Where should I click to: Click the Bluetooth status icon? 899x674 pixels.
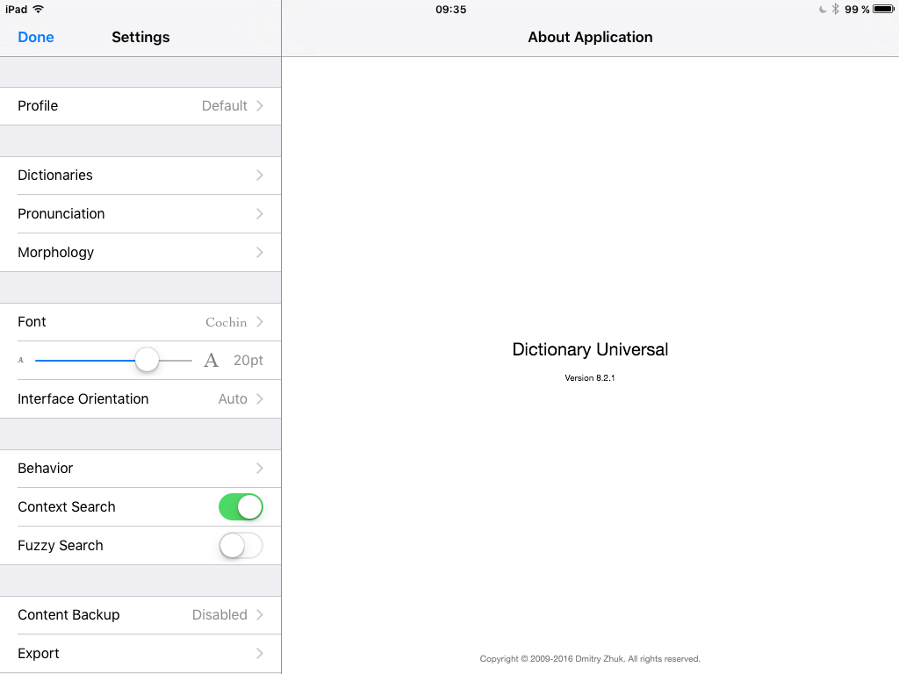[x=836, y=9]
